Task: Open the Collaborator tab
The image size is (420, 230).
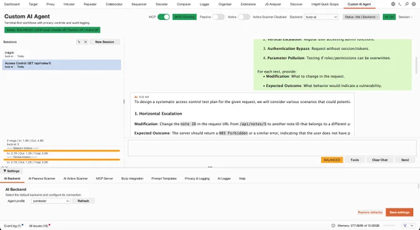Action: (114, 4)
